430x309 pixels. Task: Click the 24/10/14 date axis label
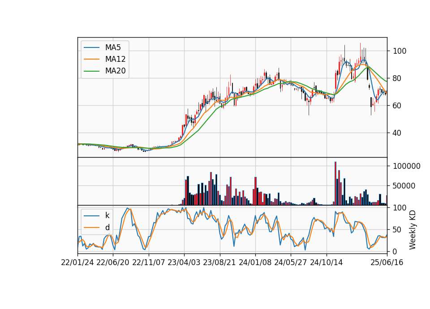click(327, 263)
